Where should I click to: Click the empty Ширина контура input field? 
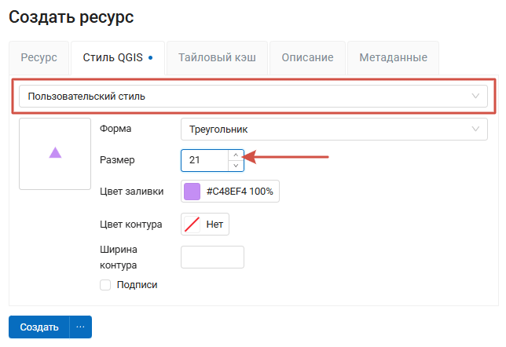click(212, 257)
